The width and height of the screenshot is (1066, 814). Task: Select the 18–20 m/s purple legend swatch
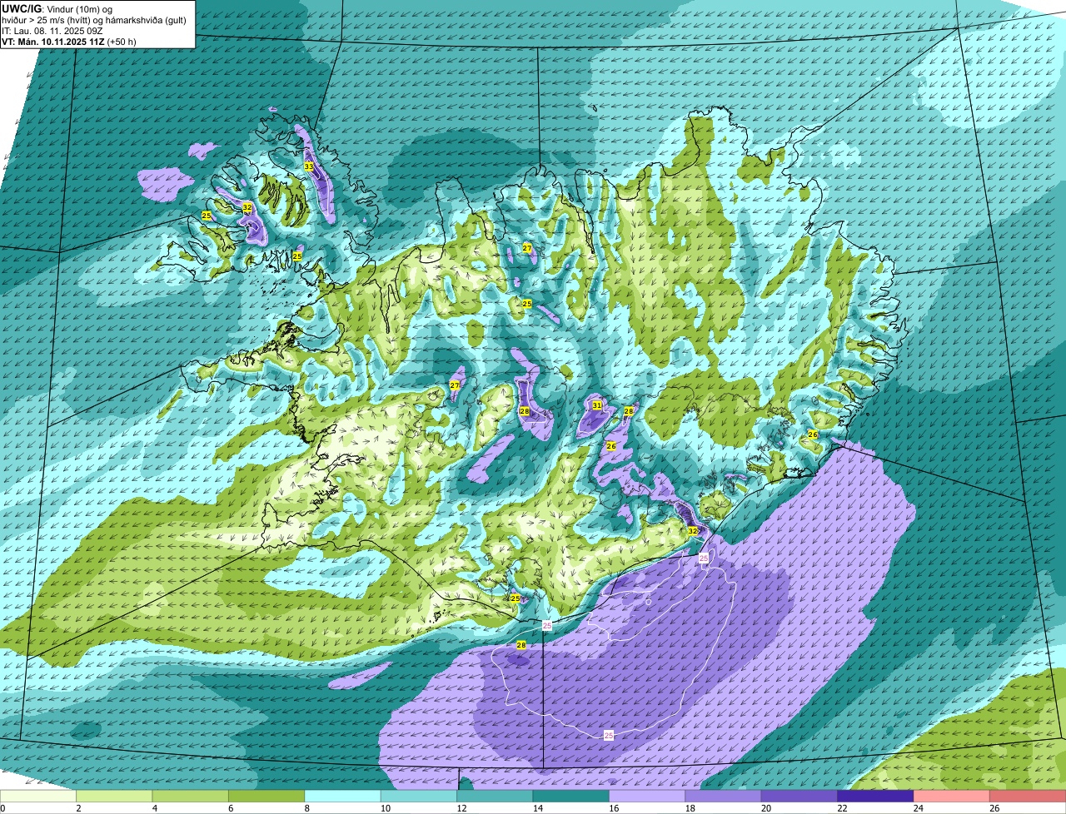(x=724, y=797)
